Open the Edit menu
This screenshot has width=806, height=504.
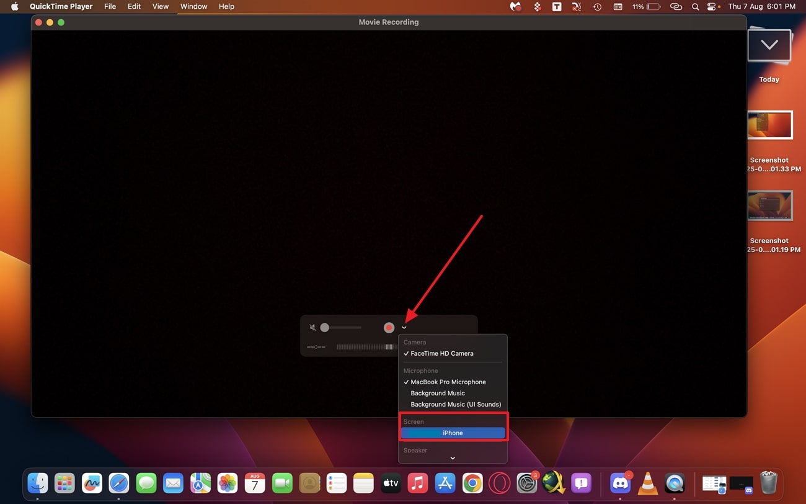(x=134, y=6)
